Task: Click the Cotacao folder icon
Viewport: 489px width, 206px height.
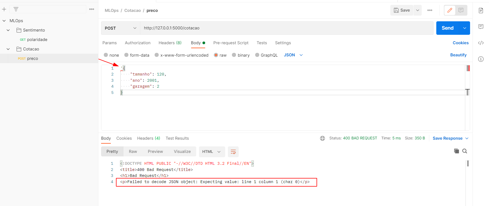Action: tap(19, 49)
